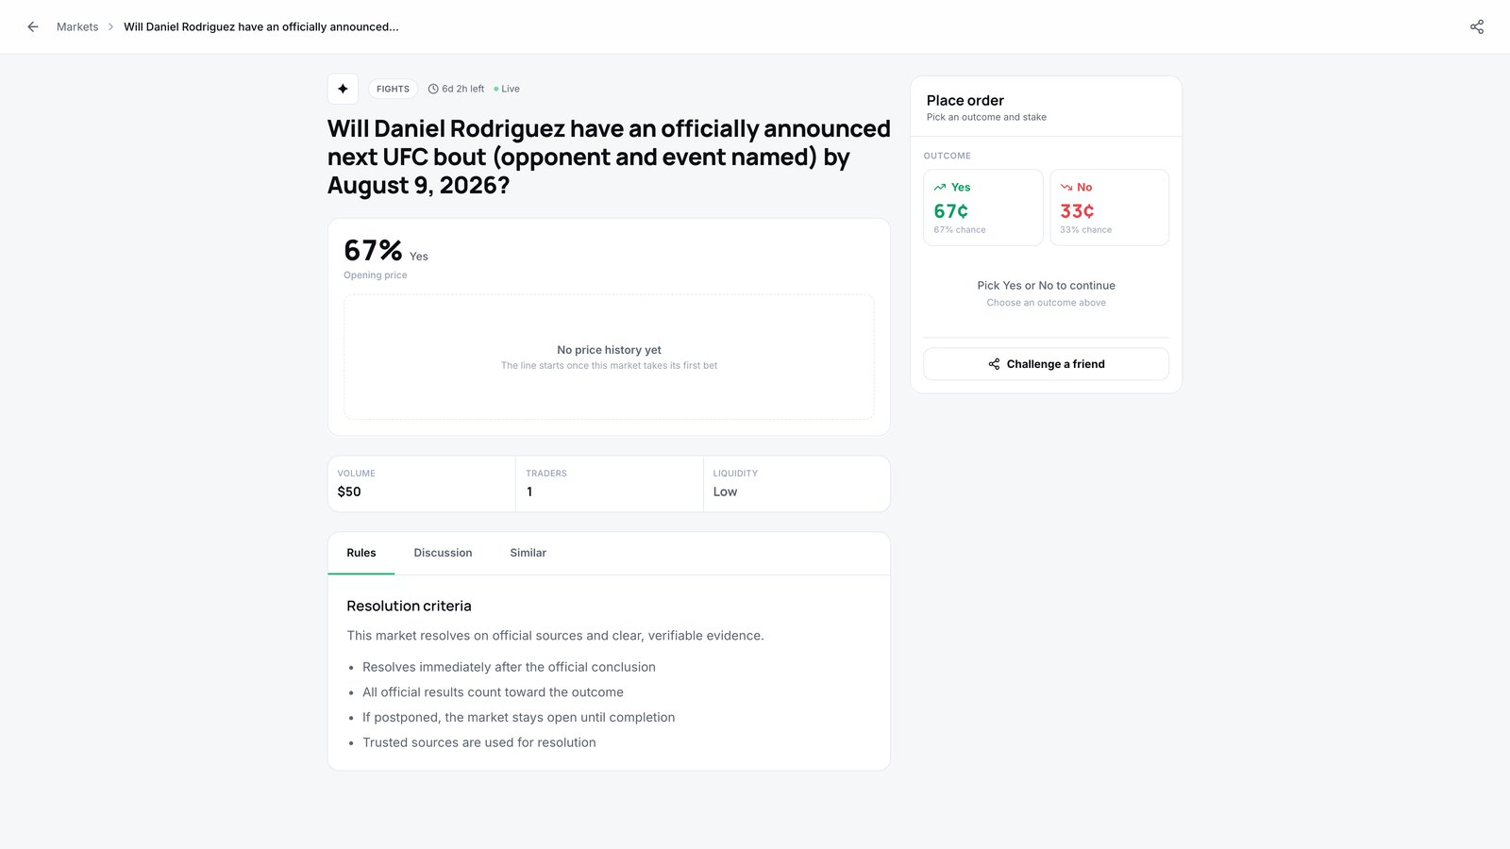Click the 6d 2h left text

(x=463, y=89)
